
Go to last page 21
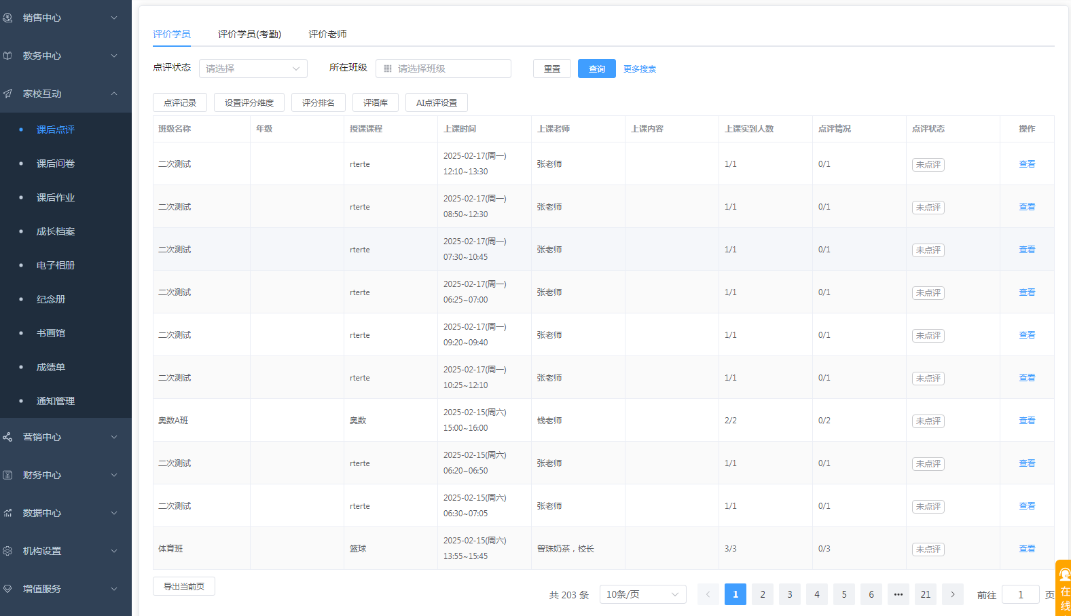[x=926, y=594]
